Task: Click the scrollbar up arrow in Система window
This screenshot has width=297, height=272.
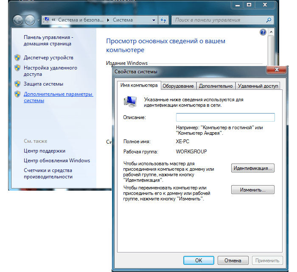Action: 271,32
